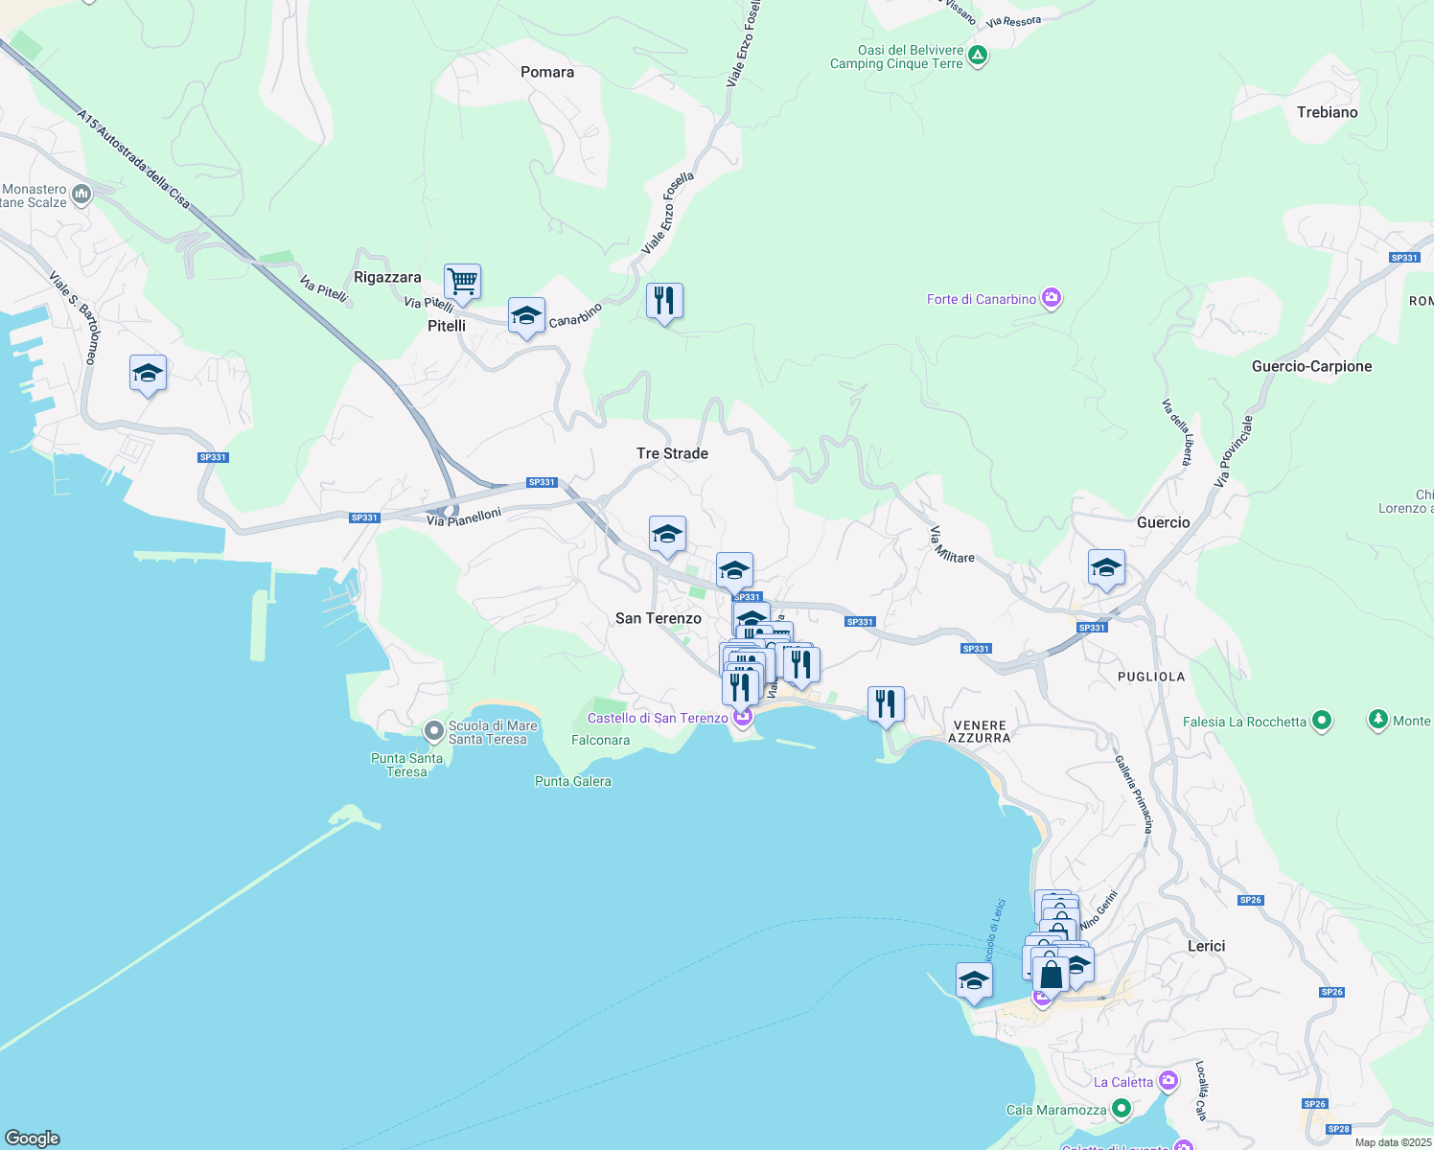Select the school marker on Via Canarbino in Pitelli

point(526,316)
